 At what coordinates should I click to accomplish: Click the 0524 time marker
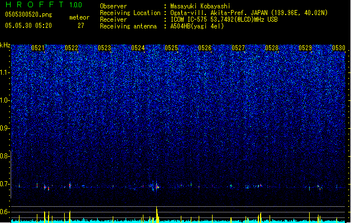click(x=138, y=48)
